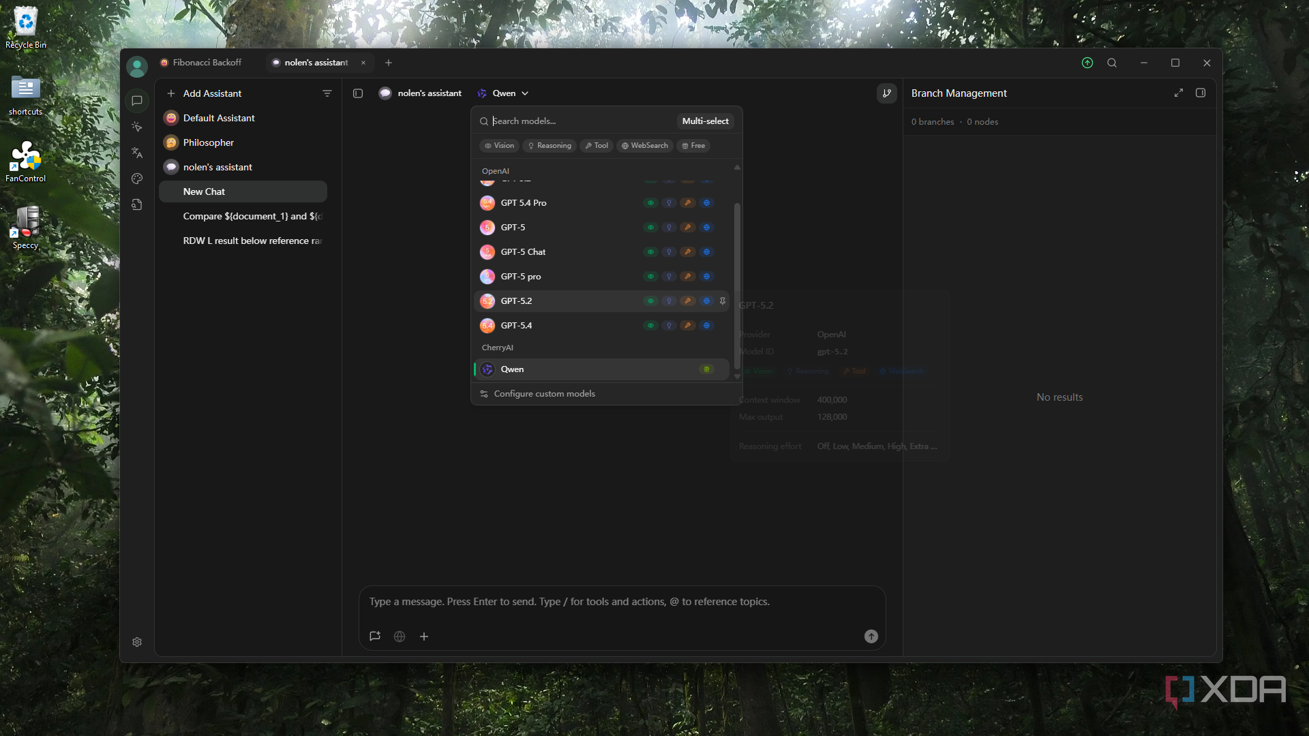Open the chat view in the sidebar

point(137,101)
